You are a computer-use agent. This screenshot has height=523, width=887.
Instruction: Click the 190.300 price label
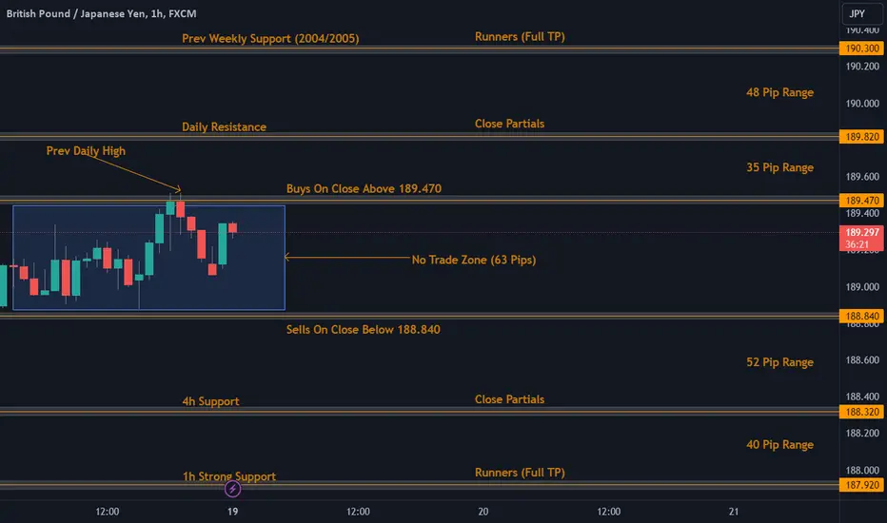[x=861, y=48]
